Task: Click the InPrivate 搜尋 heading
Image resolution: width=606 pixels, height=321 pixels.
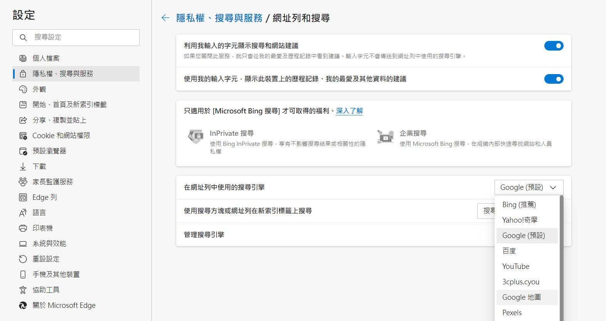Action: [231, 133]
